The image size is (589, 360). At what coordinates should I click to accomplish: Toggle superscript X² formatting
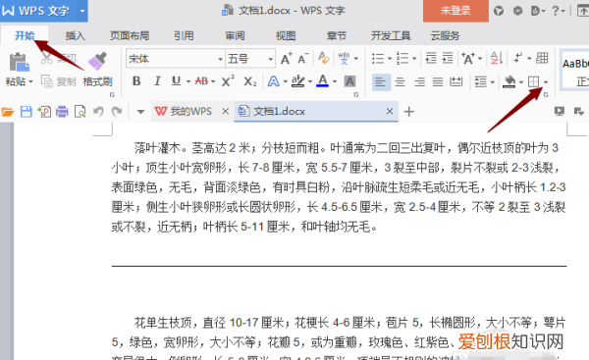228,81
